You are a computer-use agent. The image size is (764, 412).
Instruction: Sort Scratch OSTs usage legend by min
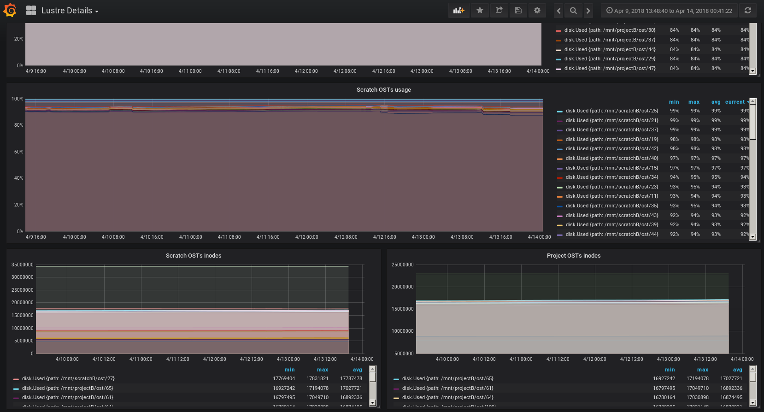pyautogui.click(x=674, y=102)
